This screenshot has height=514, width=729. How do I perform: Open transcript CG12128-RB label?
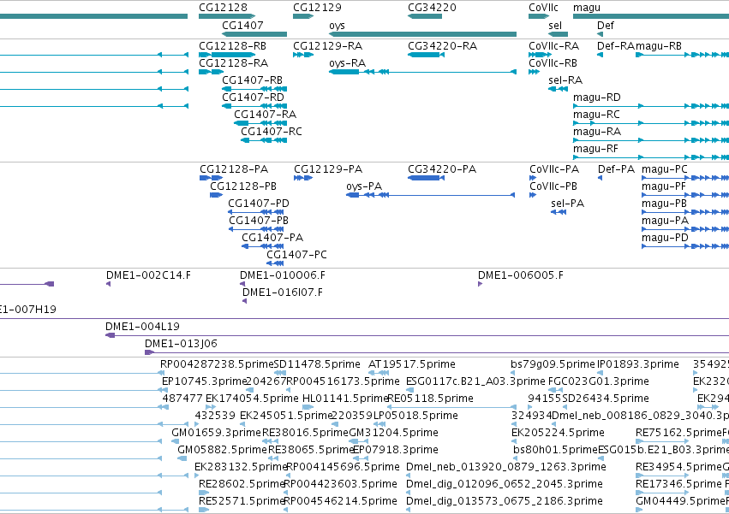tap(232, 46)
